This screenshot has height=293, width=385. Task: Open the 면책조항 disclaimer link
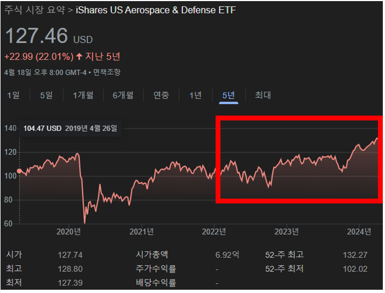coord(107,72)
